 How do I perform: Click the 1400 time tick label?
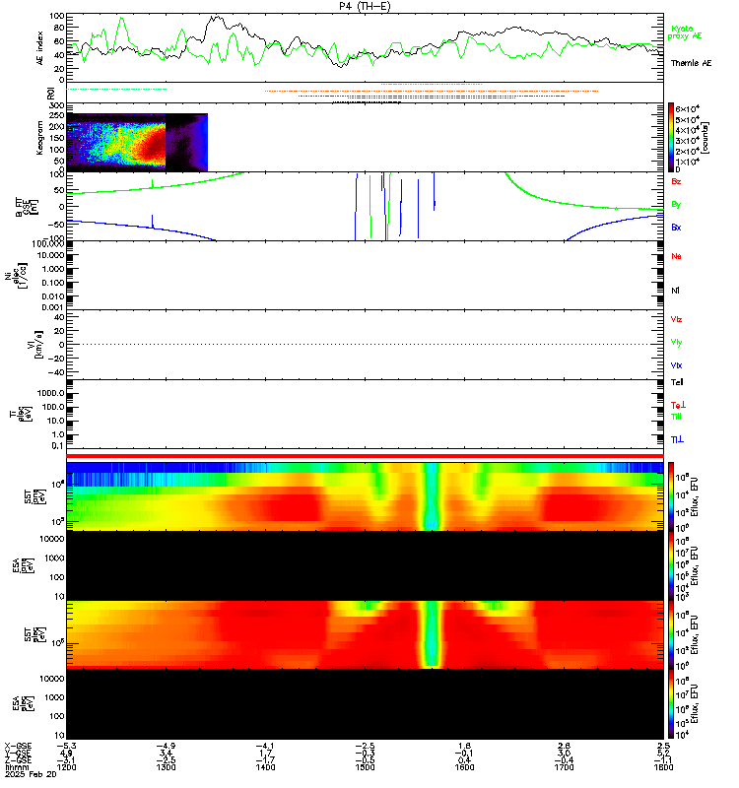[265, 767]
